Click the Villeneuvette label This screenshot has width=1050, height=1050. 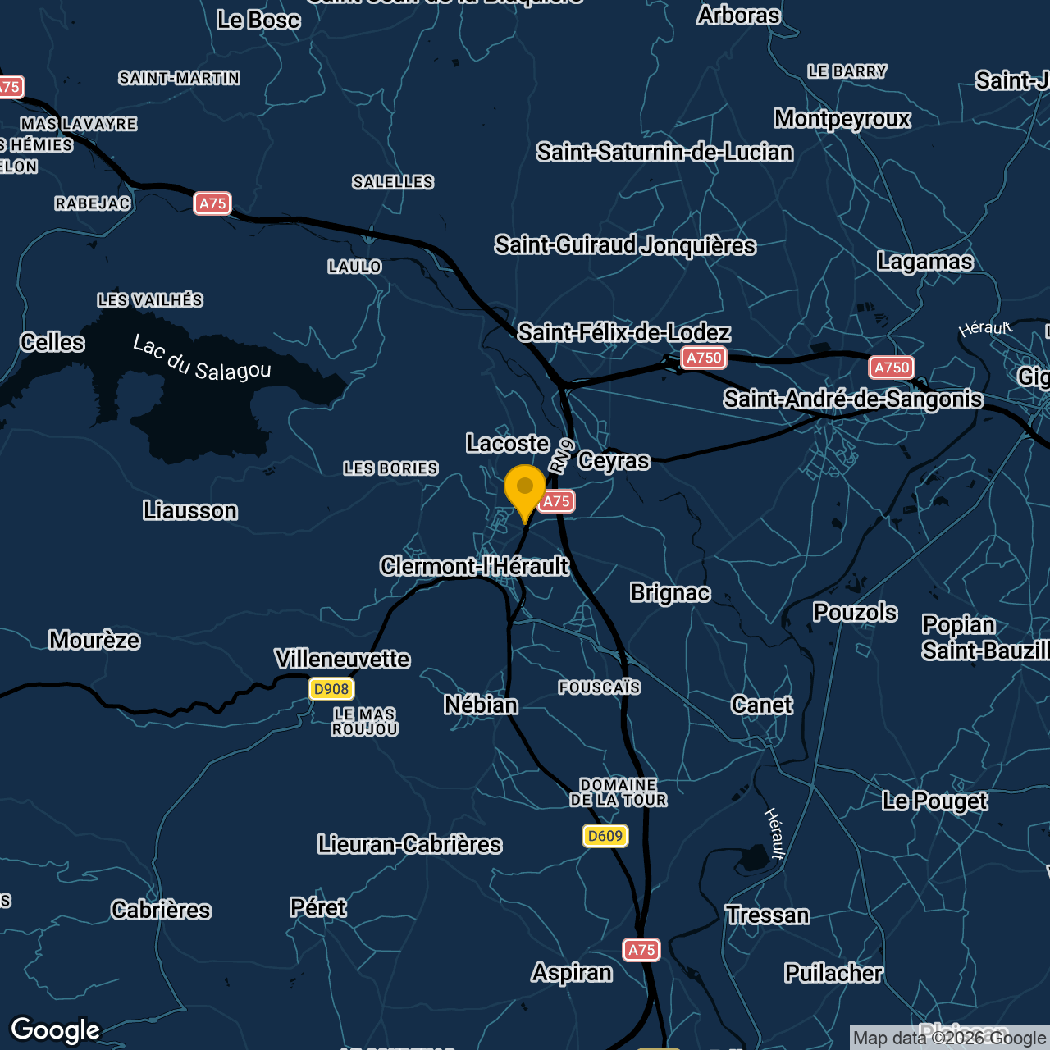tap(342, 659)
